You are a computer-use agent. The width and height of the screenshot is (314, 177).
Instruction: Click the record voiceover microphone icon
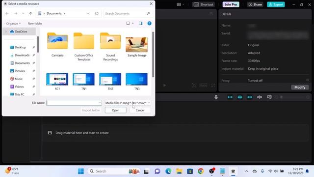(216, 97)
